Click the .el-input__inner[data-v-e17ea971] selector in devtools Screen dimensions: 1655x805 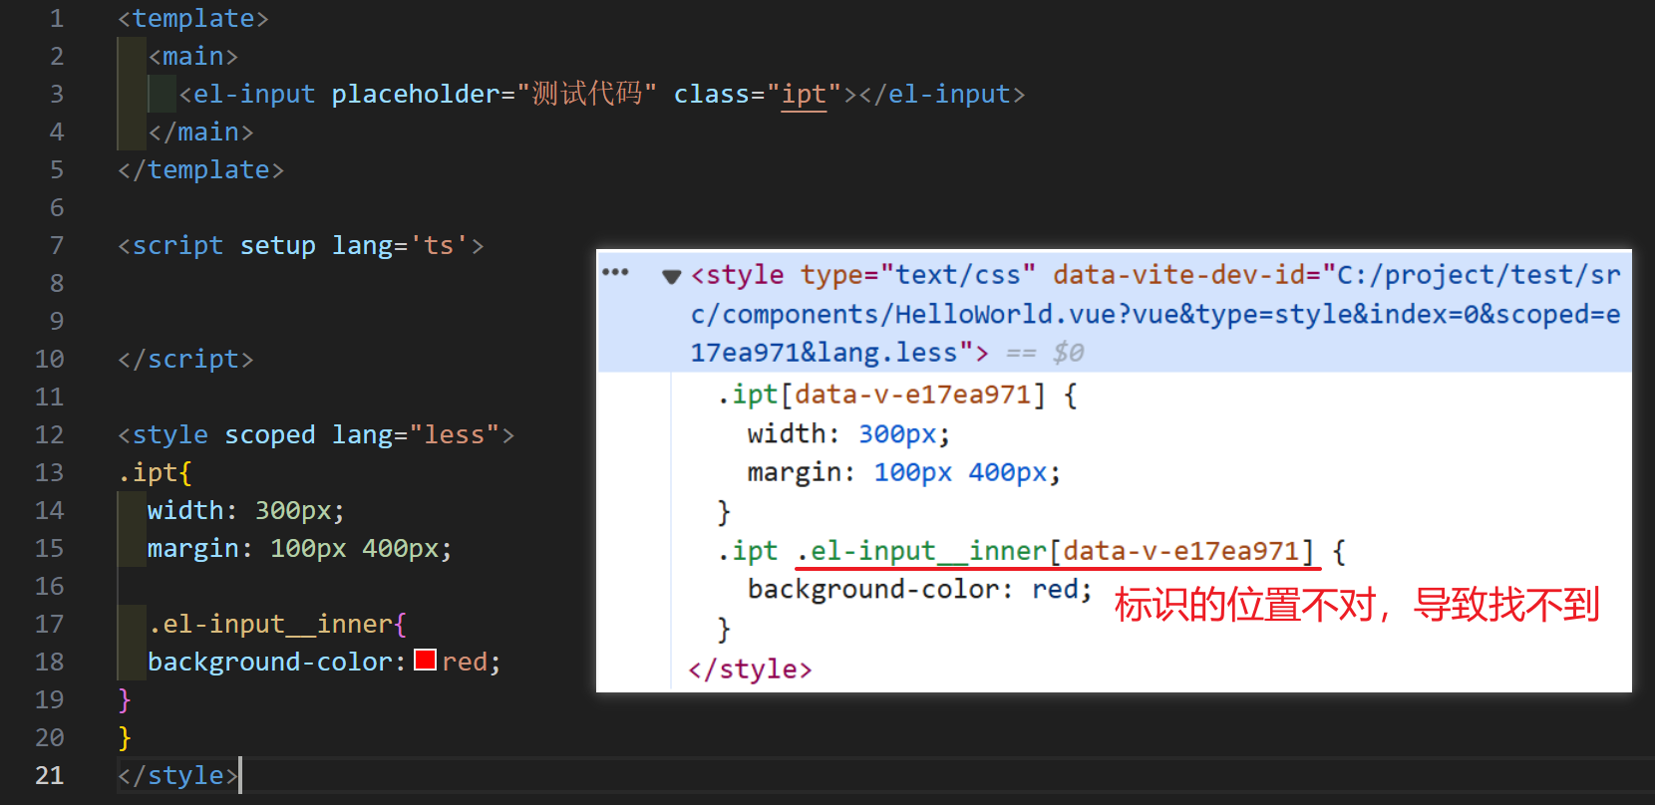pos(1056,551)
